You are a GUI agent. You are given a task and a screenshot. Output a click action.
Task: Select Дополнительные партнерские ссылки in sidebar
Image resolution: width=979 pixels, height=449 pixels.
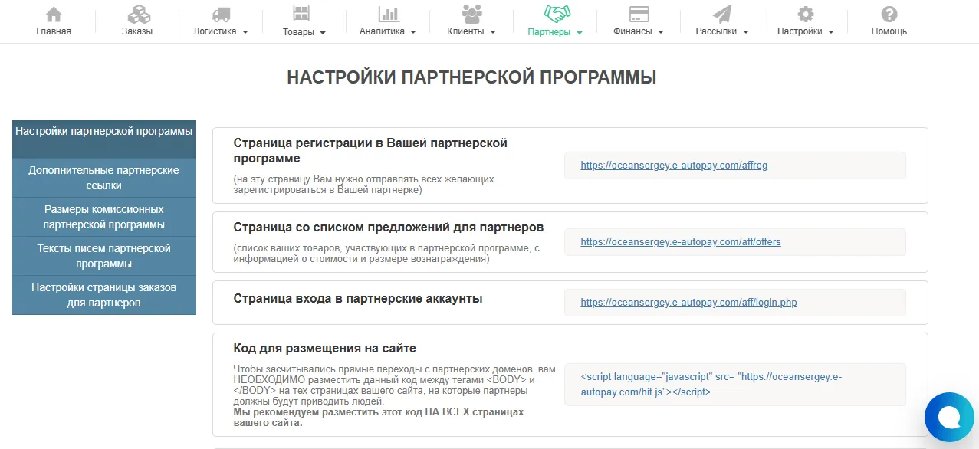[104, 178]
